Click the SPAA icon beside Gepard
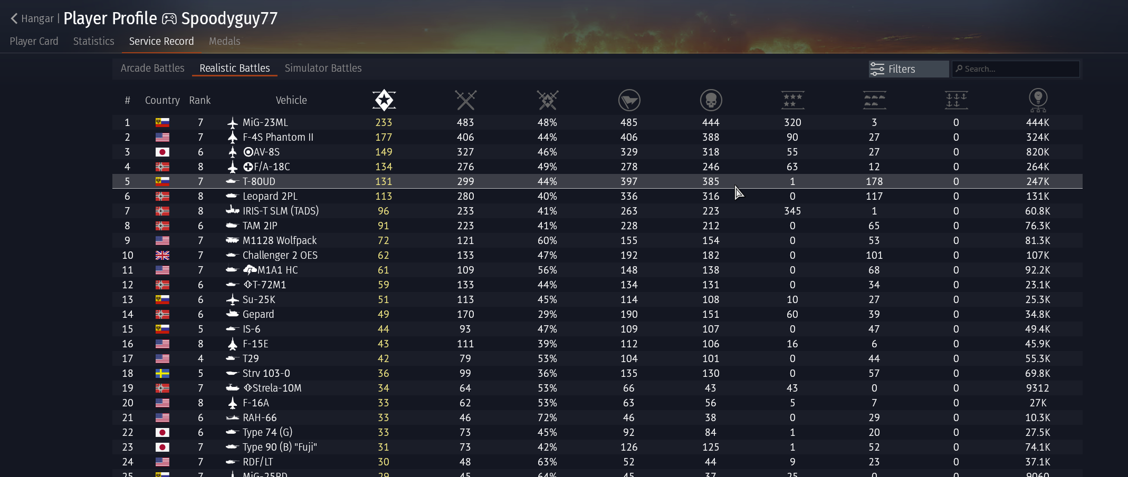 233,314
